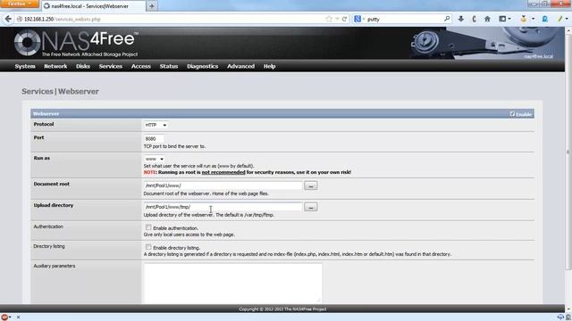The image size is (572, 321).
Task: Open the medal add-on icon in toolbar
Action: pos(523,19)
